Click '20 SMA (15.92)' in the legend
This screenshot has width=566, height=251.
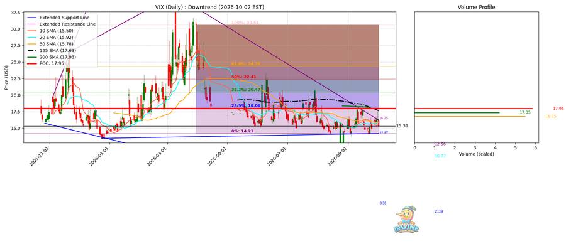point(57,37)
